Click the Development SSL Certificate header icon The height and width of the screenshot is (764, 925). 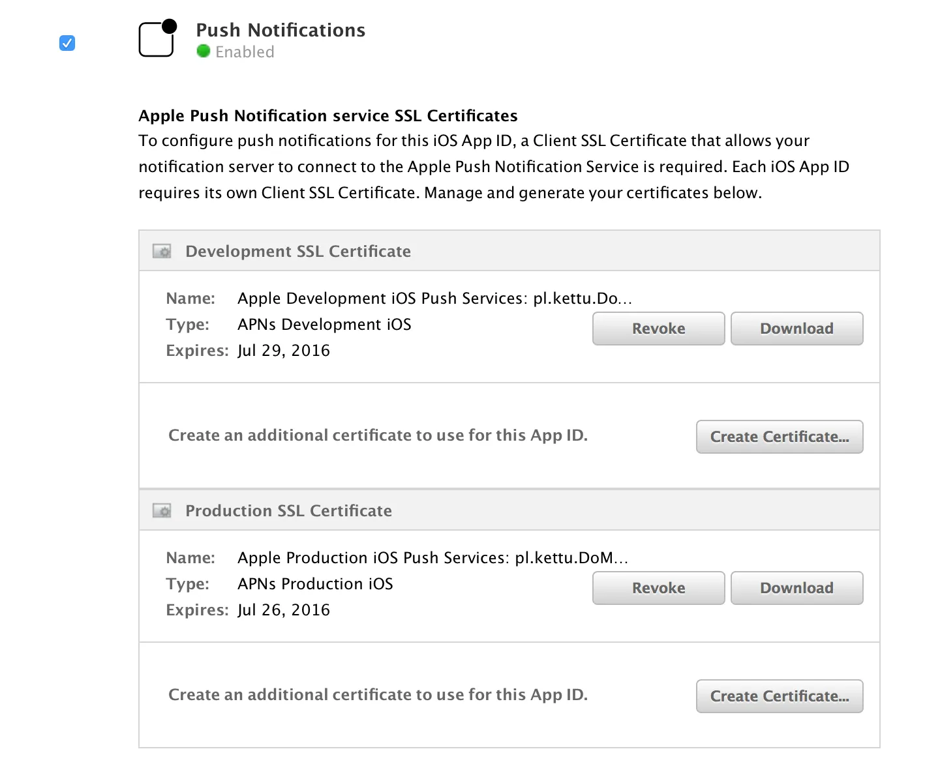tap(162, 251)
